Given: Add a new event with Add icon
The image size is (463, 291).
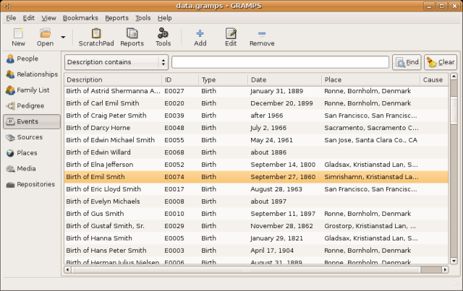Looking at the screenshot, I should [x=200, y=37].
